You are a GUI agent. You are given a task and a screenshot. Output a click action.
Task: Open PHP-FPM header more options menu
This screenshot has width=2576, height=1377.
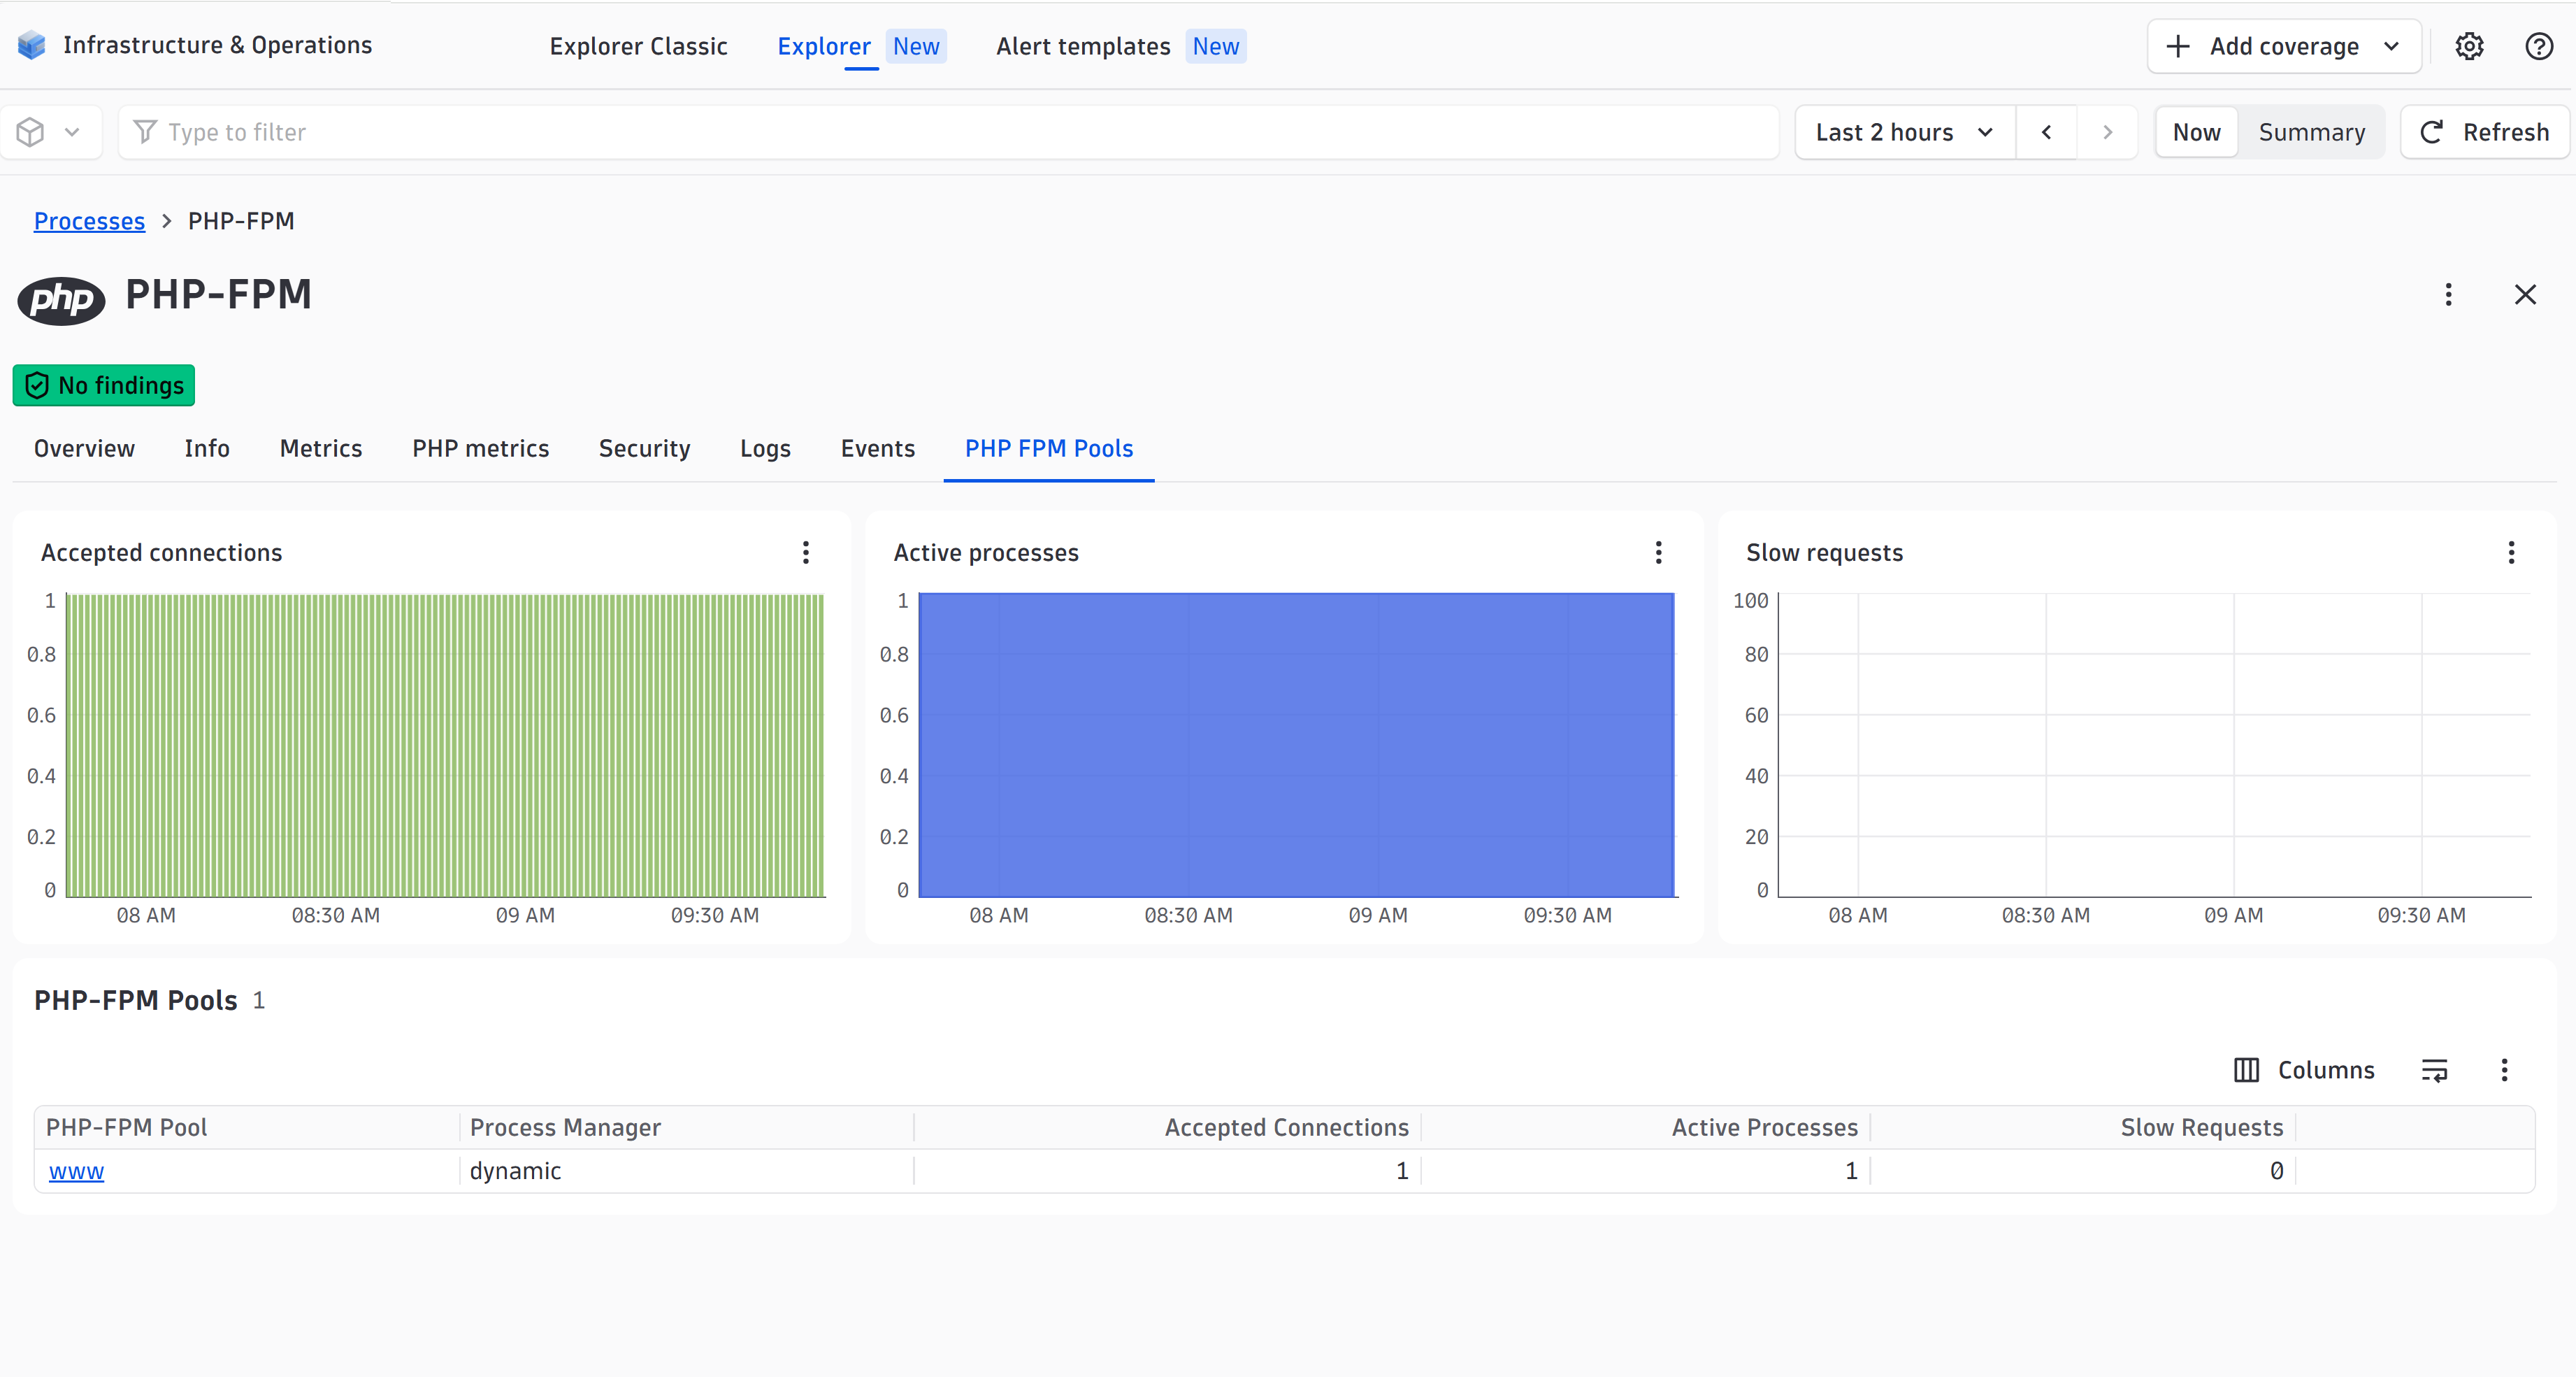coord(2448,294)
